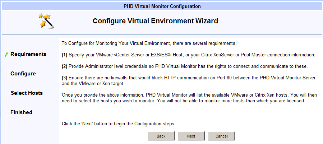The height and width of the screenshot is (144, 323).
Task: Click Next to begin configuration
Action: pyautogui.click(x=191, y=136)
